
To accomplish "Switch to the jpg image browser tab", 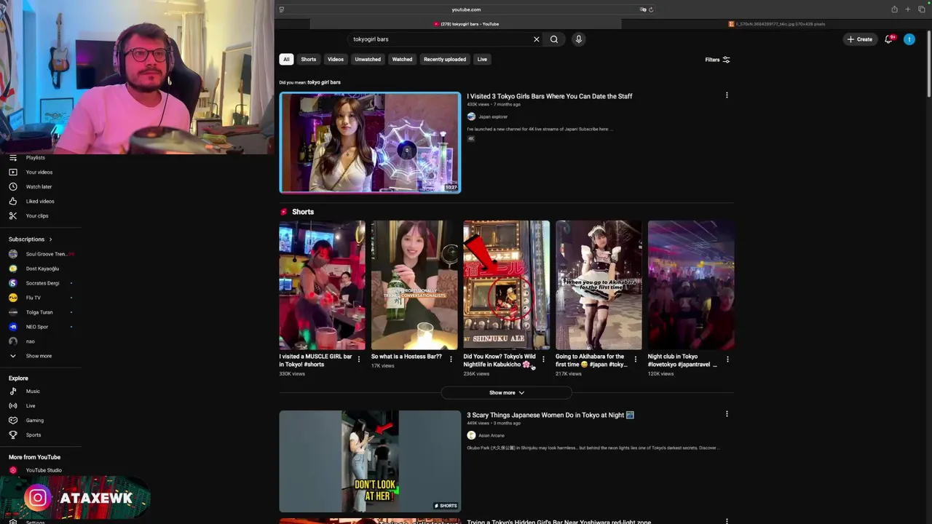I will pyautogui.click(x=776, y=24).
